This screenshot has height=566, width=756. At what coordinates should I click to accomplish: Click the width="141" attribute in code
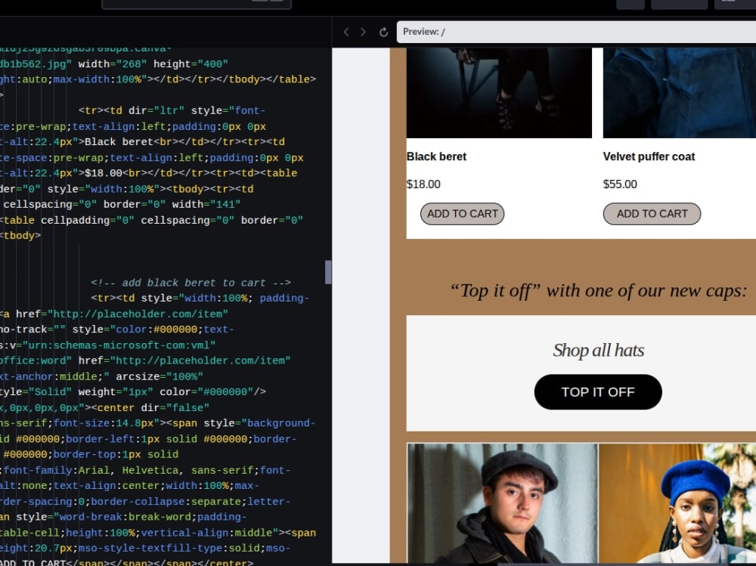click(206, 205)
